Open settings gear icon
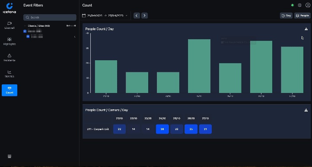 coord(299,5)
